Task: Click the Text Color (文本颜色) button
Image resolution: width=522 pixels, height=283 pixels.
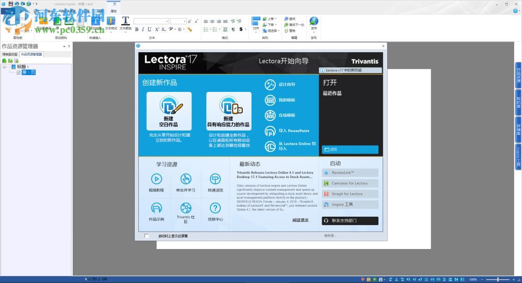Action: pyautogui.click(x=125, y=23)
